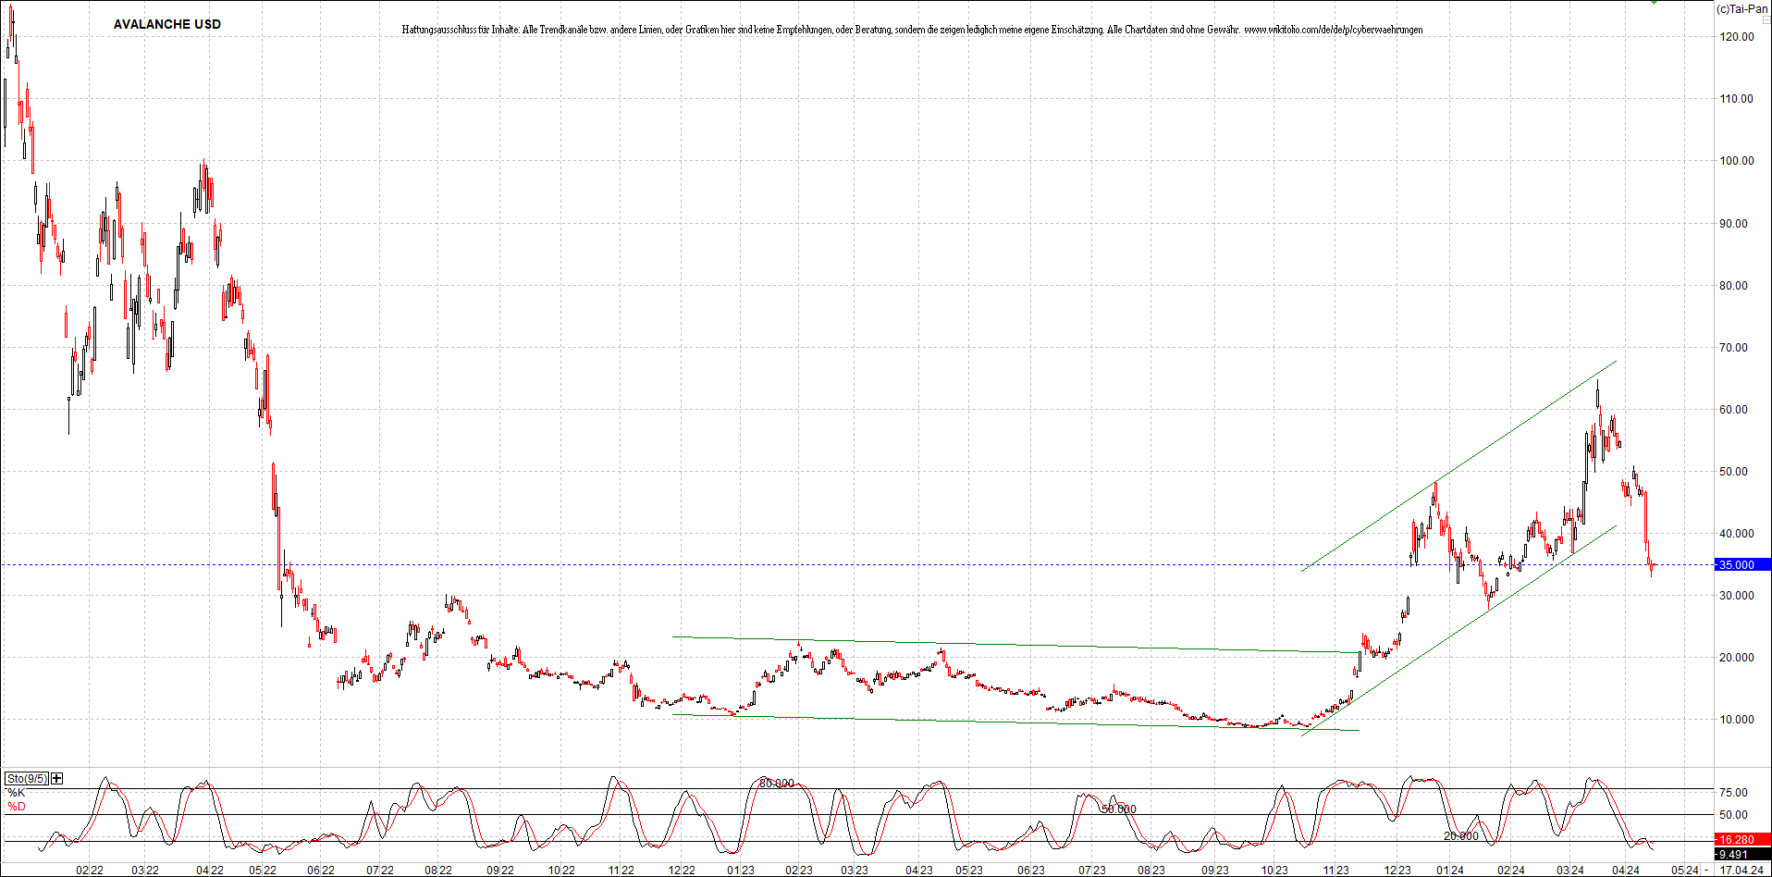Click the black 9.491 stochastic value marker

tap(1743, 854)
